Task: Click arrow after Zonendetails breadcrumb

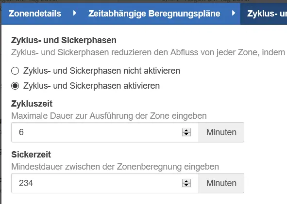Action: pos(74,13)
